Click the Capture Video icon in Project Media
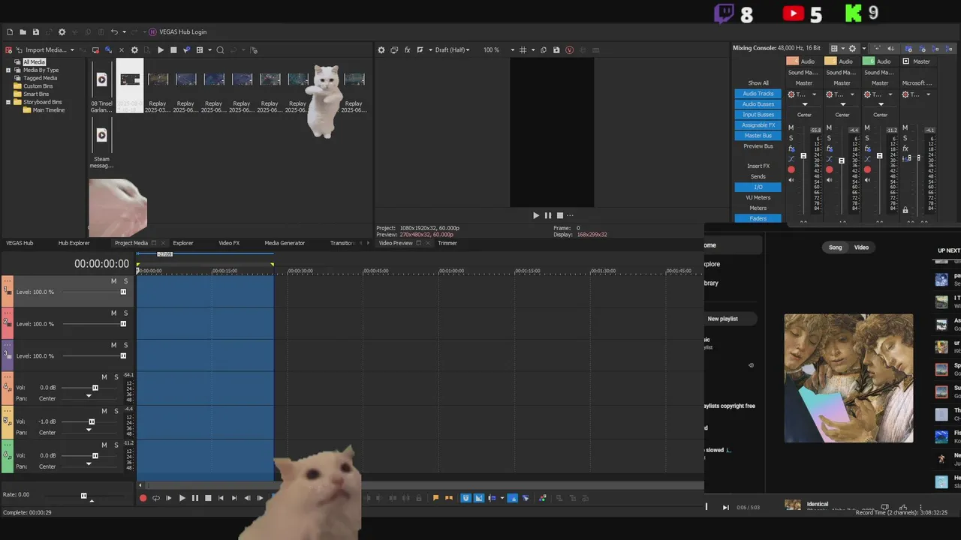This screenshot has width=961, height=540. pyautogui.click(x=95, y=50)
